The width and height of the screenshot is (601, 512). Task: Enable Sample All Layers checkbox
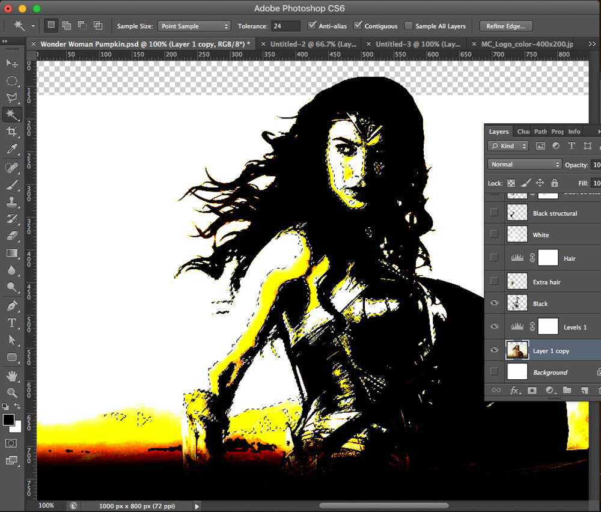[409, 26]
